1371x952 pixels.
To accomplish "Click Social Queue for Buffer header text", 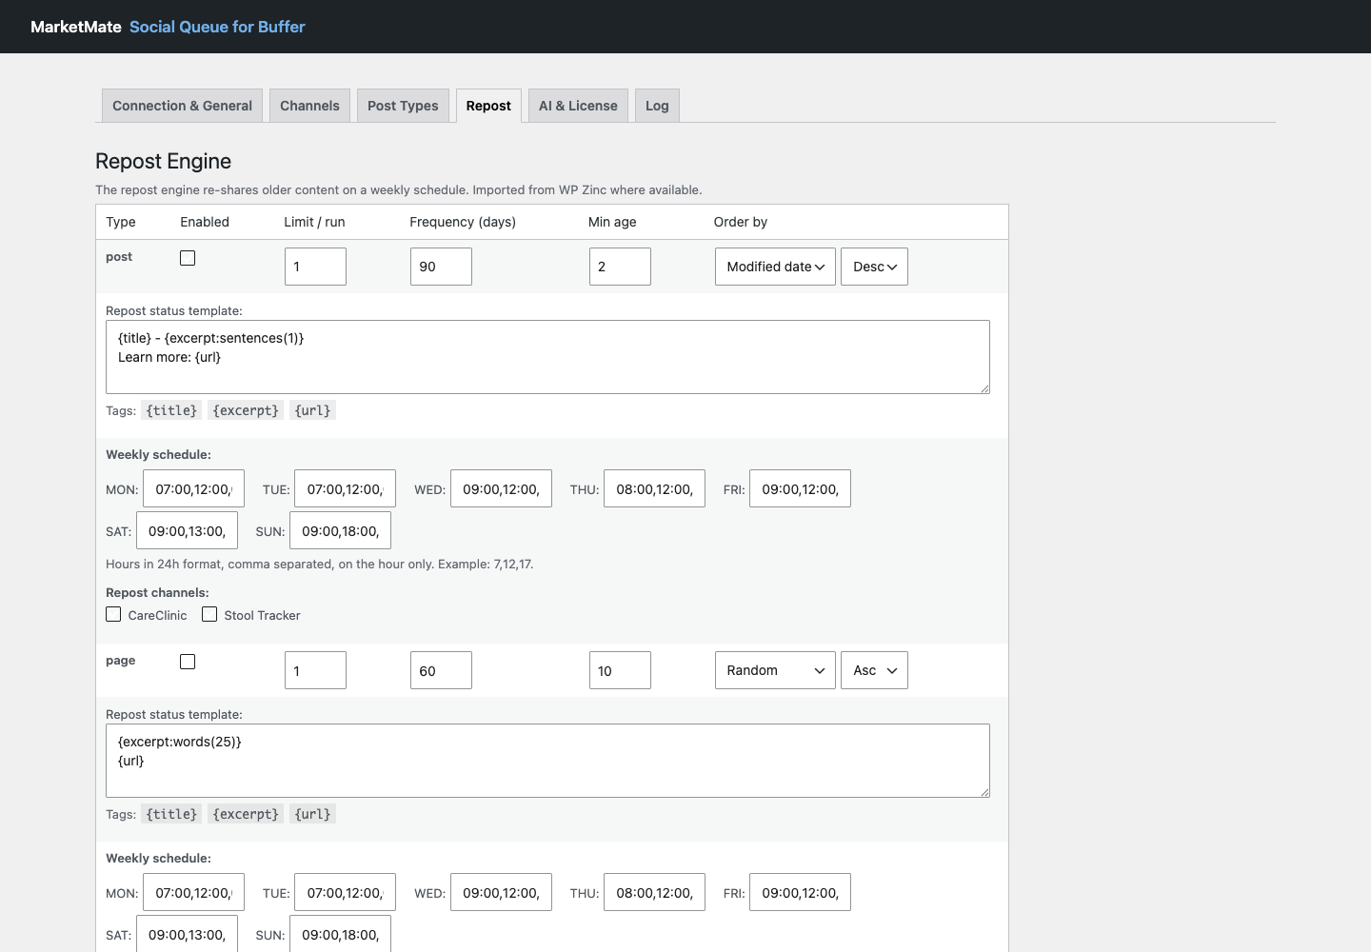I will pyautogui.click(x=217, y=27).
